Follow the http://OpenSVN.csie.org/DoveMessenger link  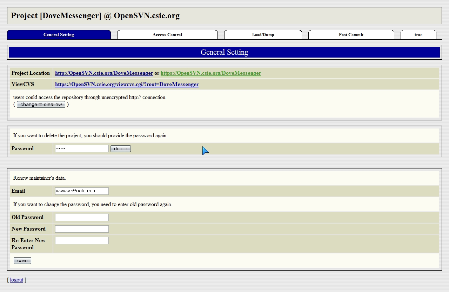coord(104,73)
